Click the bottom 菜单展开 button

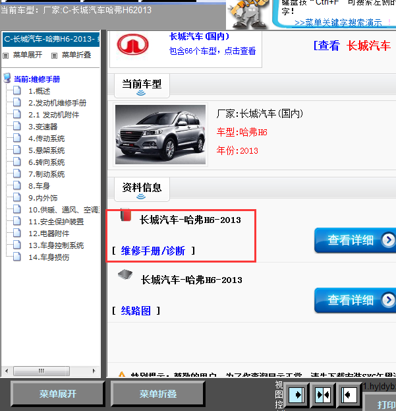coord(58,394)
